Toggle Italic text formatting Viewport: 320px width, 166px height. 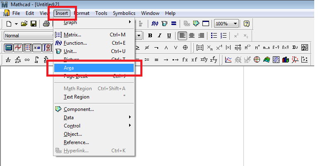click(159, 36)
